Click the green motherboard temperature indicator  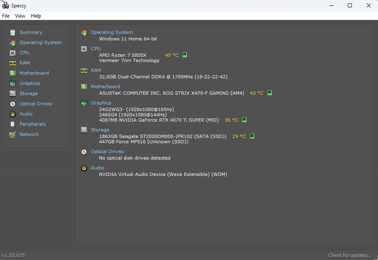click(270, 93)
